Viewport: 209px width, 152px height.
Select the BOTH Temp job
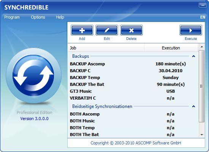pos(133,128)
